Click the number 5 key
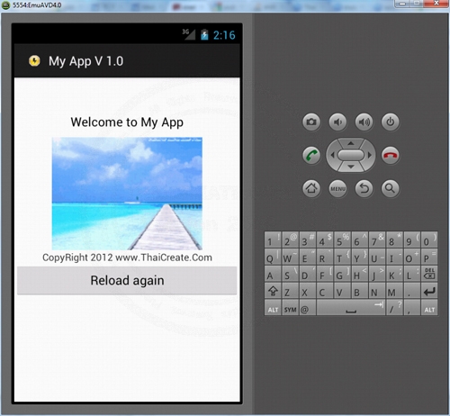 click(342, 240)
